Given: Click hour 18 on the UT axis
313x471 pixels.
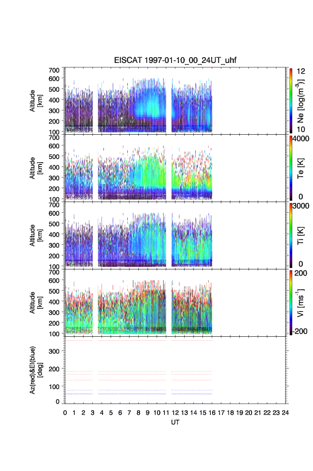Looking at the screenshot, I should click(x=230, y=413).
